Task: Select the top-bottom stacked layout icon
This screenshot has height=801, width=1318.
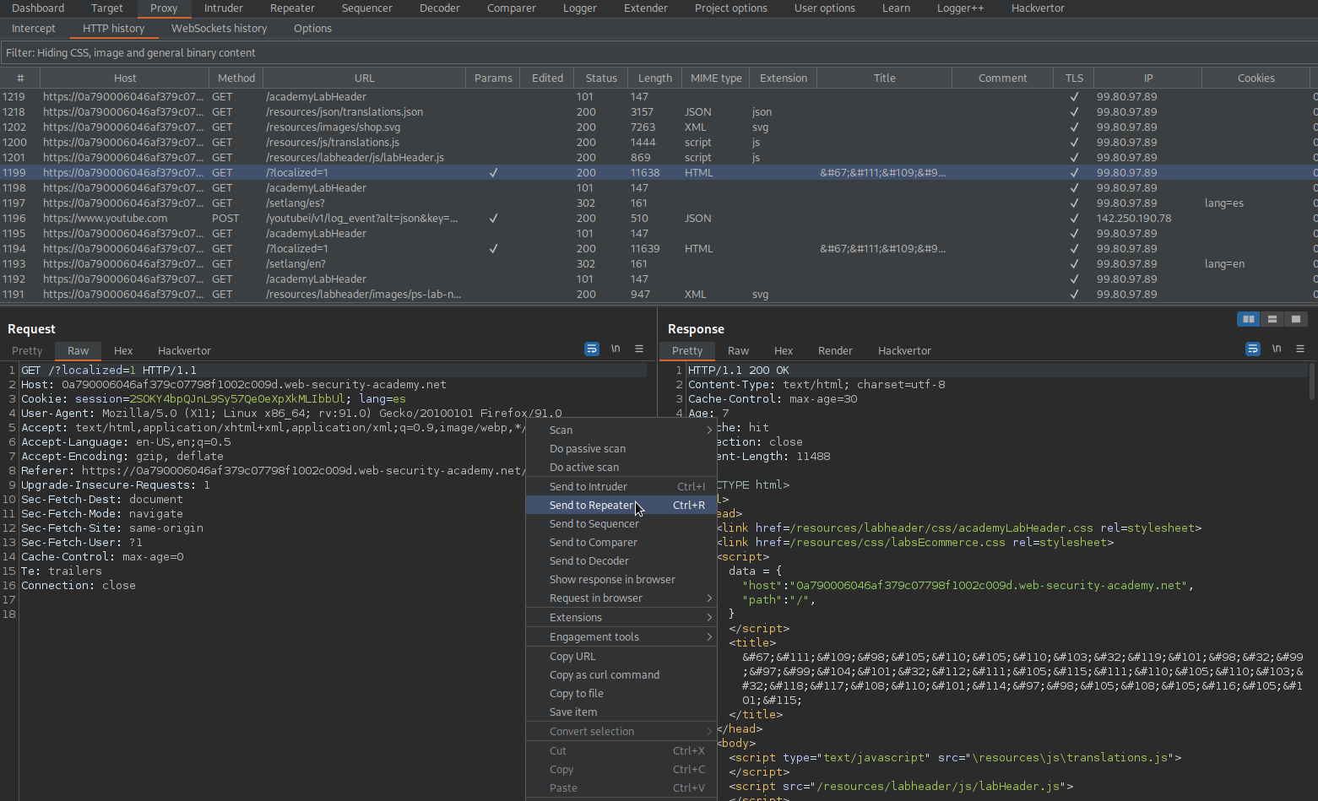Action: point(1272,319)
